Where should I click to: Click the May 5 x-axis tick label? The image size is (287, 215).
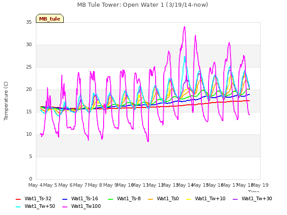click(50, 185)
